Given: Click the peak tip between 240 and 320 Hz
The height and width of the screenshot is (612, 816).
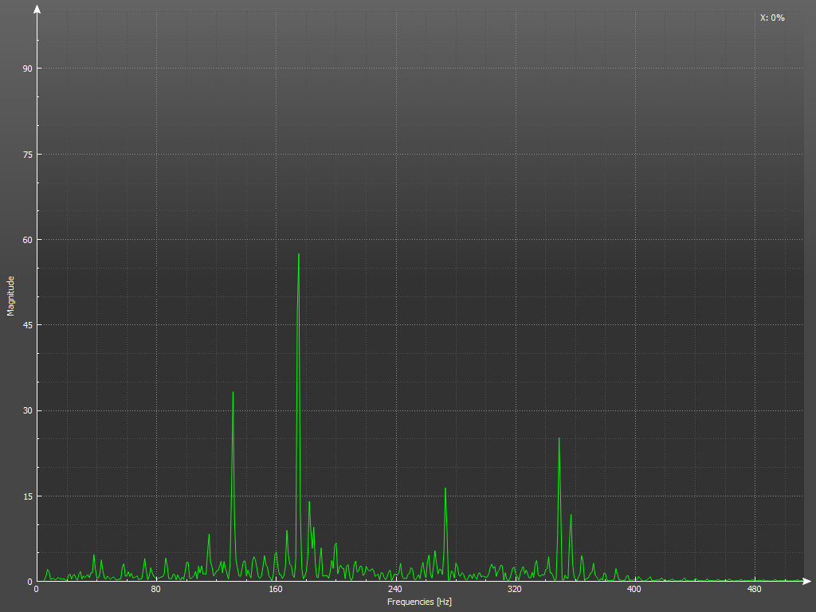Looking at the screenshot, I should coord(445,488).
